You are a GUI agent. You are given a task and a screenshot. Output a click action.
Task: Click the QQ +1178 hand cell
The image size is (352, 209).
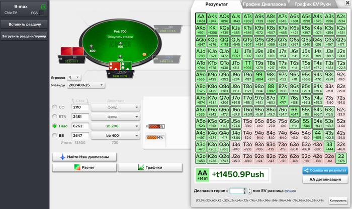(x=224, y=42)
